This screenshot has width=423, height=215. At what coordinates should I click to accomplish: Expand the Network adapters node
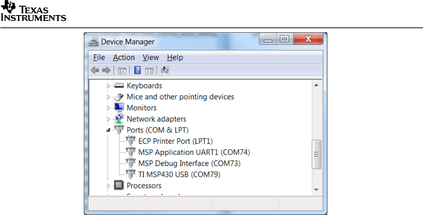tap(109, 119)
